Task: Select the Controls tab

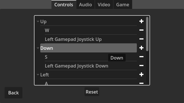Action: [64, 5]
